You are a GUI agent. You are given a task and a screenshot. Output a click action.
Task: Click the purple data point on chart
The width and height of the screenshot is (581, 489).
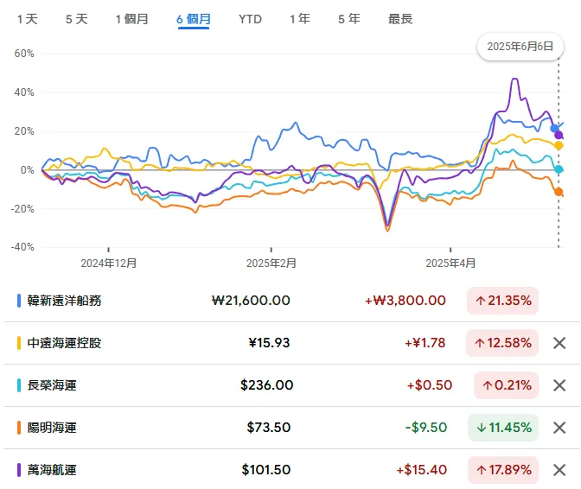pos(559,135)
